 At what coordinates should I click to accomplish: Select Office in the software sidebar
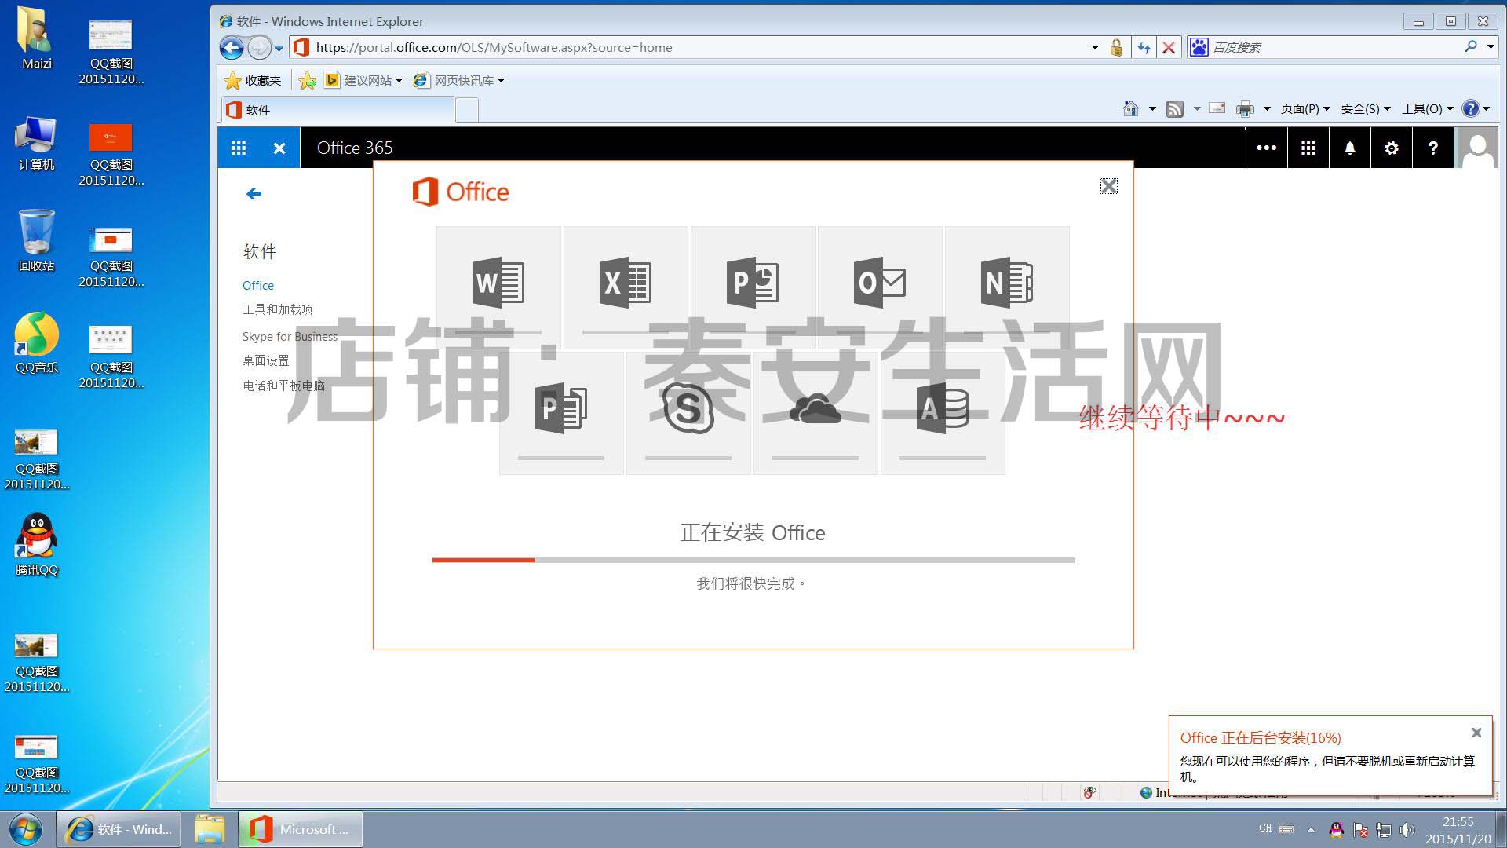[258, 286]
